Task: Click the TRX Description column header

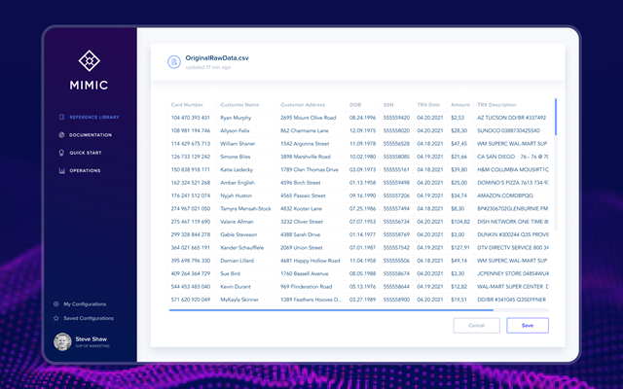Action: click(496, 105)
